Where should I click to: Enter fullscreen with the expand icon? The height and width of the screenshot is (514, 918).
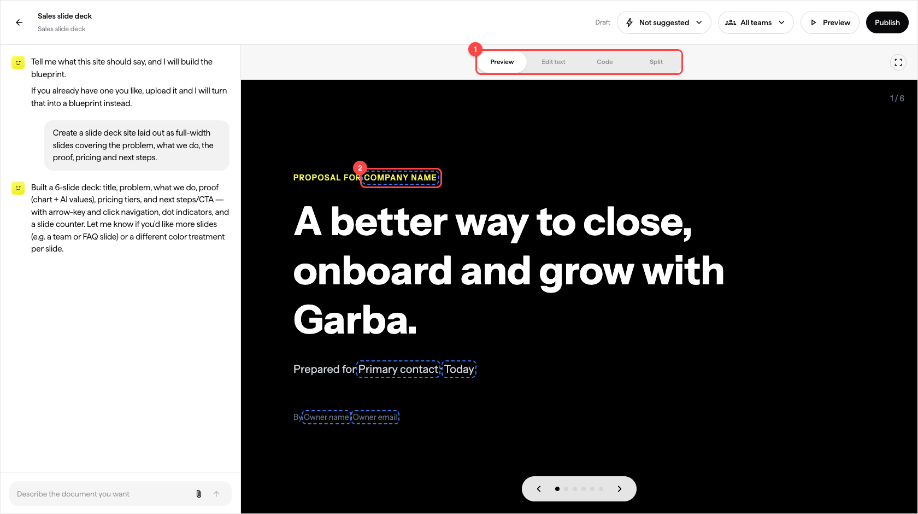point(898,62)
